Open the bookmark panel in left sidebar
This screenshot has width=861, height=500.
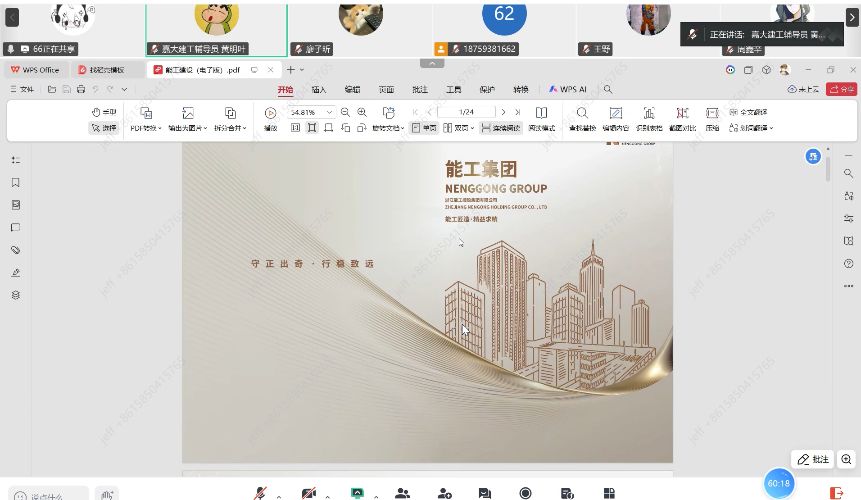tap(16, 182)
